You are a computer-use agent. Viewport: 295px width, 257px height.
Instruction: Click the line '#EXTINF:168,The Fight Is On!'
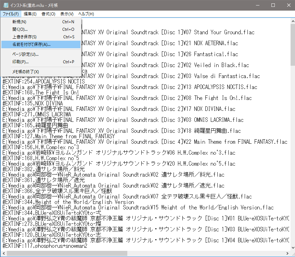click(x=41, y=92)
